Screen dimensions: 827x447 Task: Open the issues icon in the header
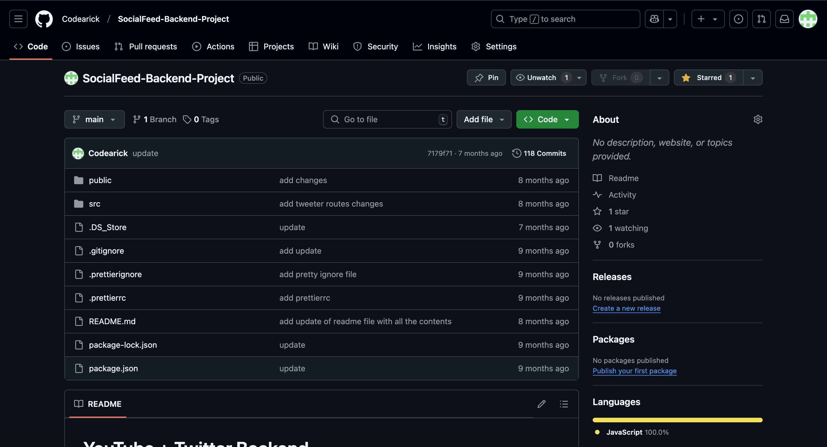tap(738, 19)
